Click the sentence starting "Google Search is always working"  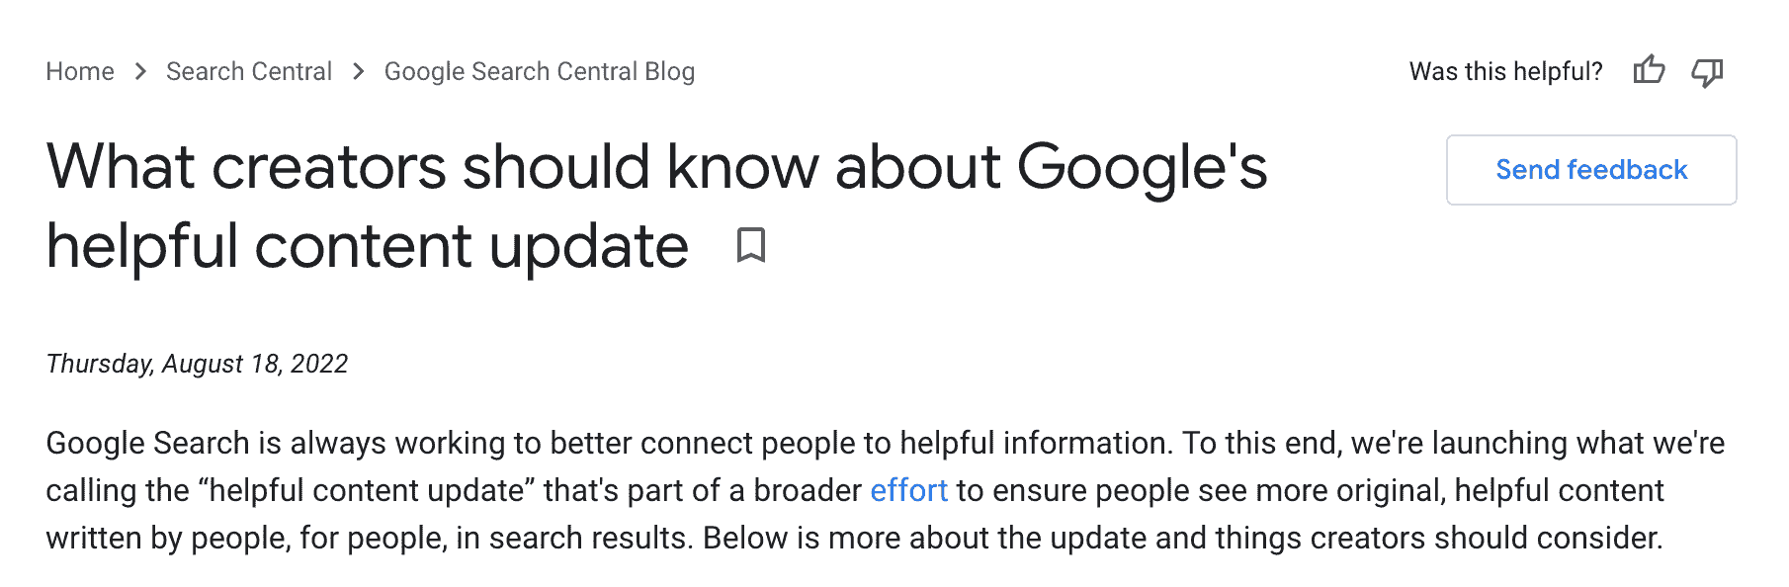610,443
